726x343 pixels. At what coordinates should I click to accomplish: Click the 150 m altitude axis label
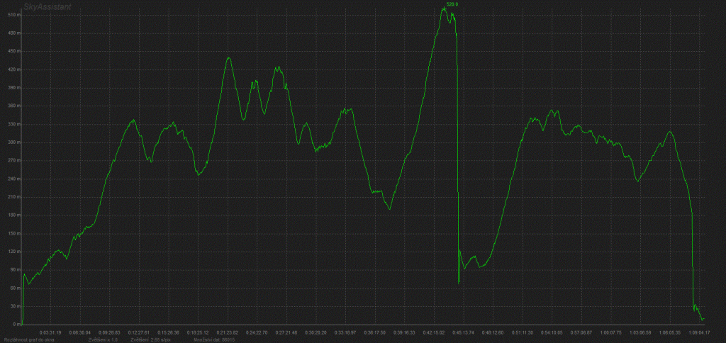coord(13,233)
